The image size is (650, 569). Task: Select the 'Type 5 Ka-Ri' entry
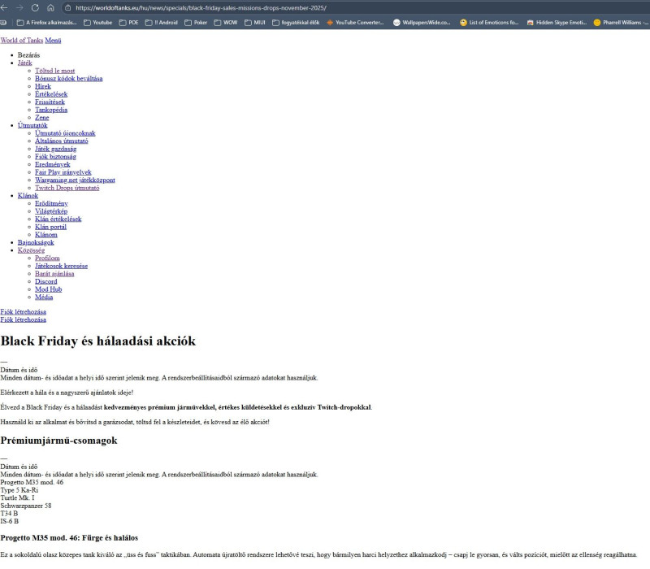click(19, 490)
